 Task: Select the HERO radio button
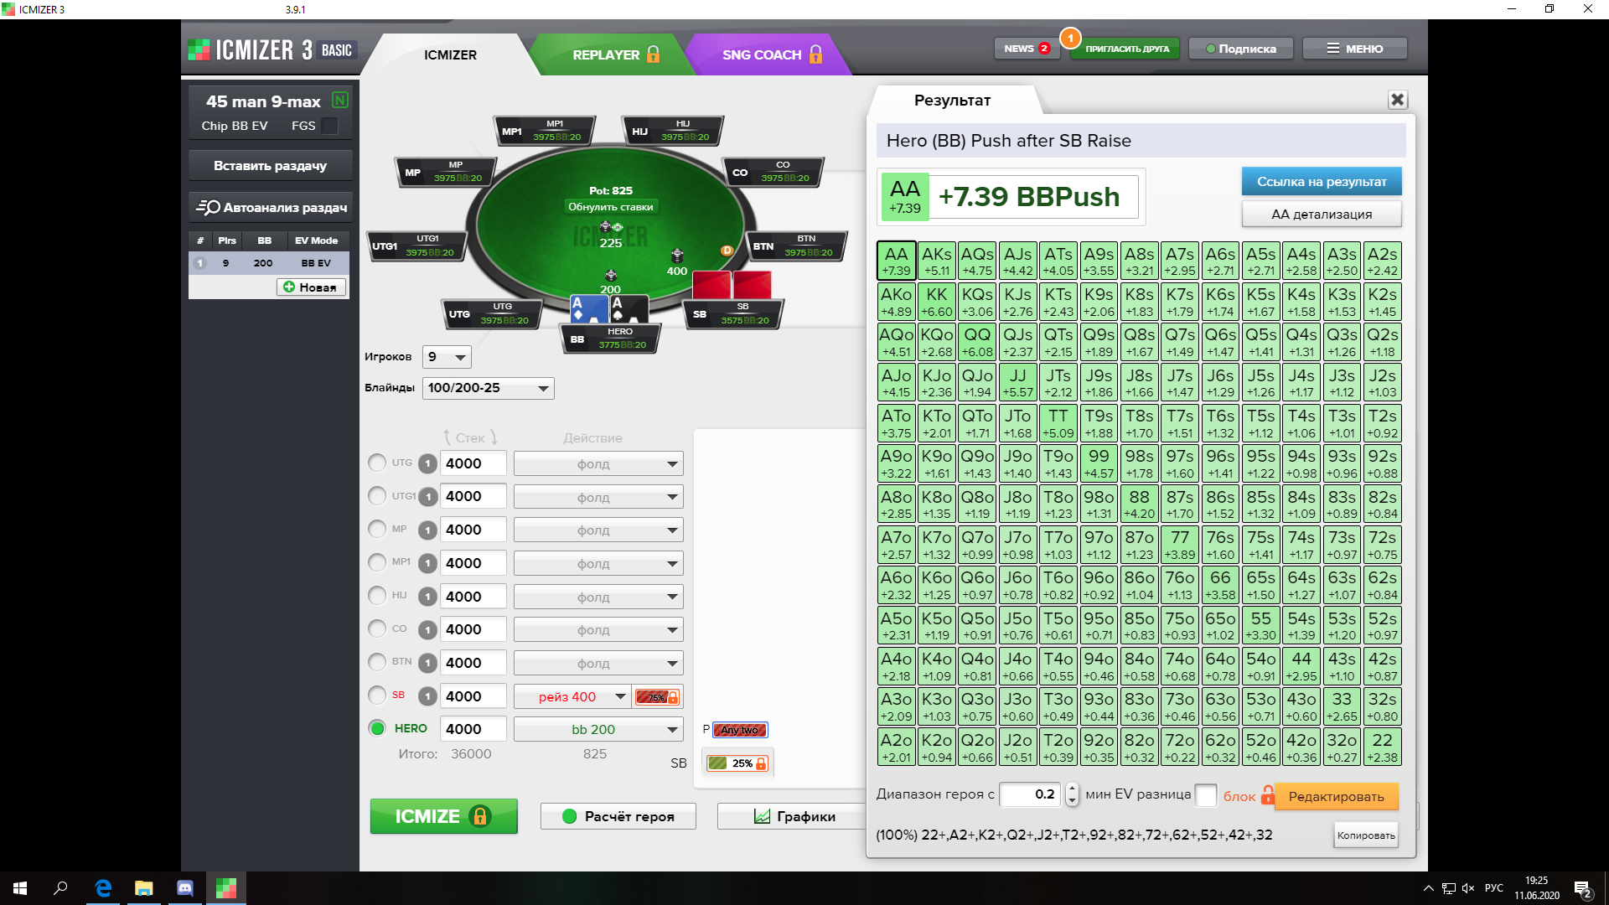pyautogui.click(x=377, y=728)
